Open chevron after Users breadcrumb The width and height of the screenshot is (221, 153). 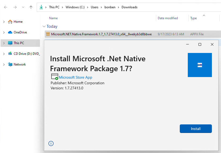(101, 7)
